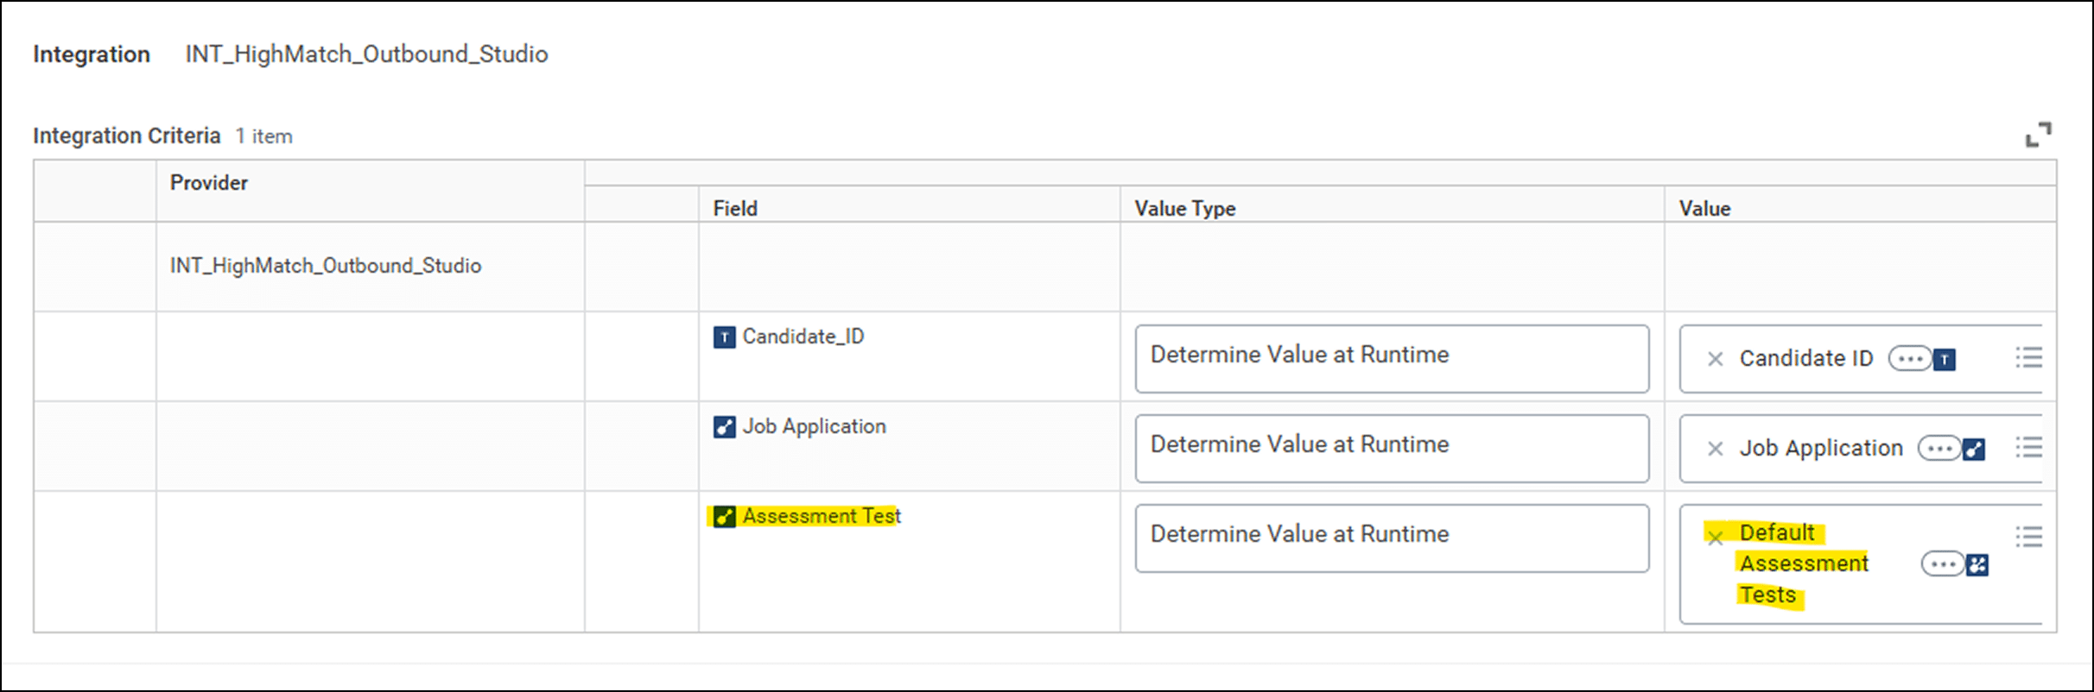2094x692 pixels.
Task: Open the prompt list icon for Default Assessment Tests
Action: [2028, 537]
